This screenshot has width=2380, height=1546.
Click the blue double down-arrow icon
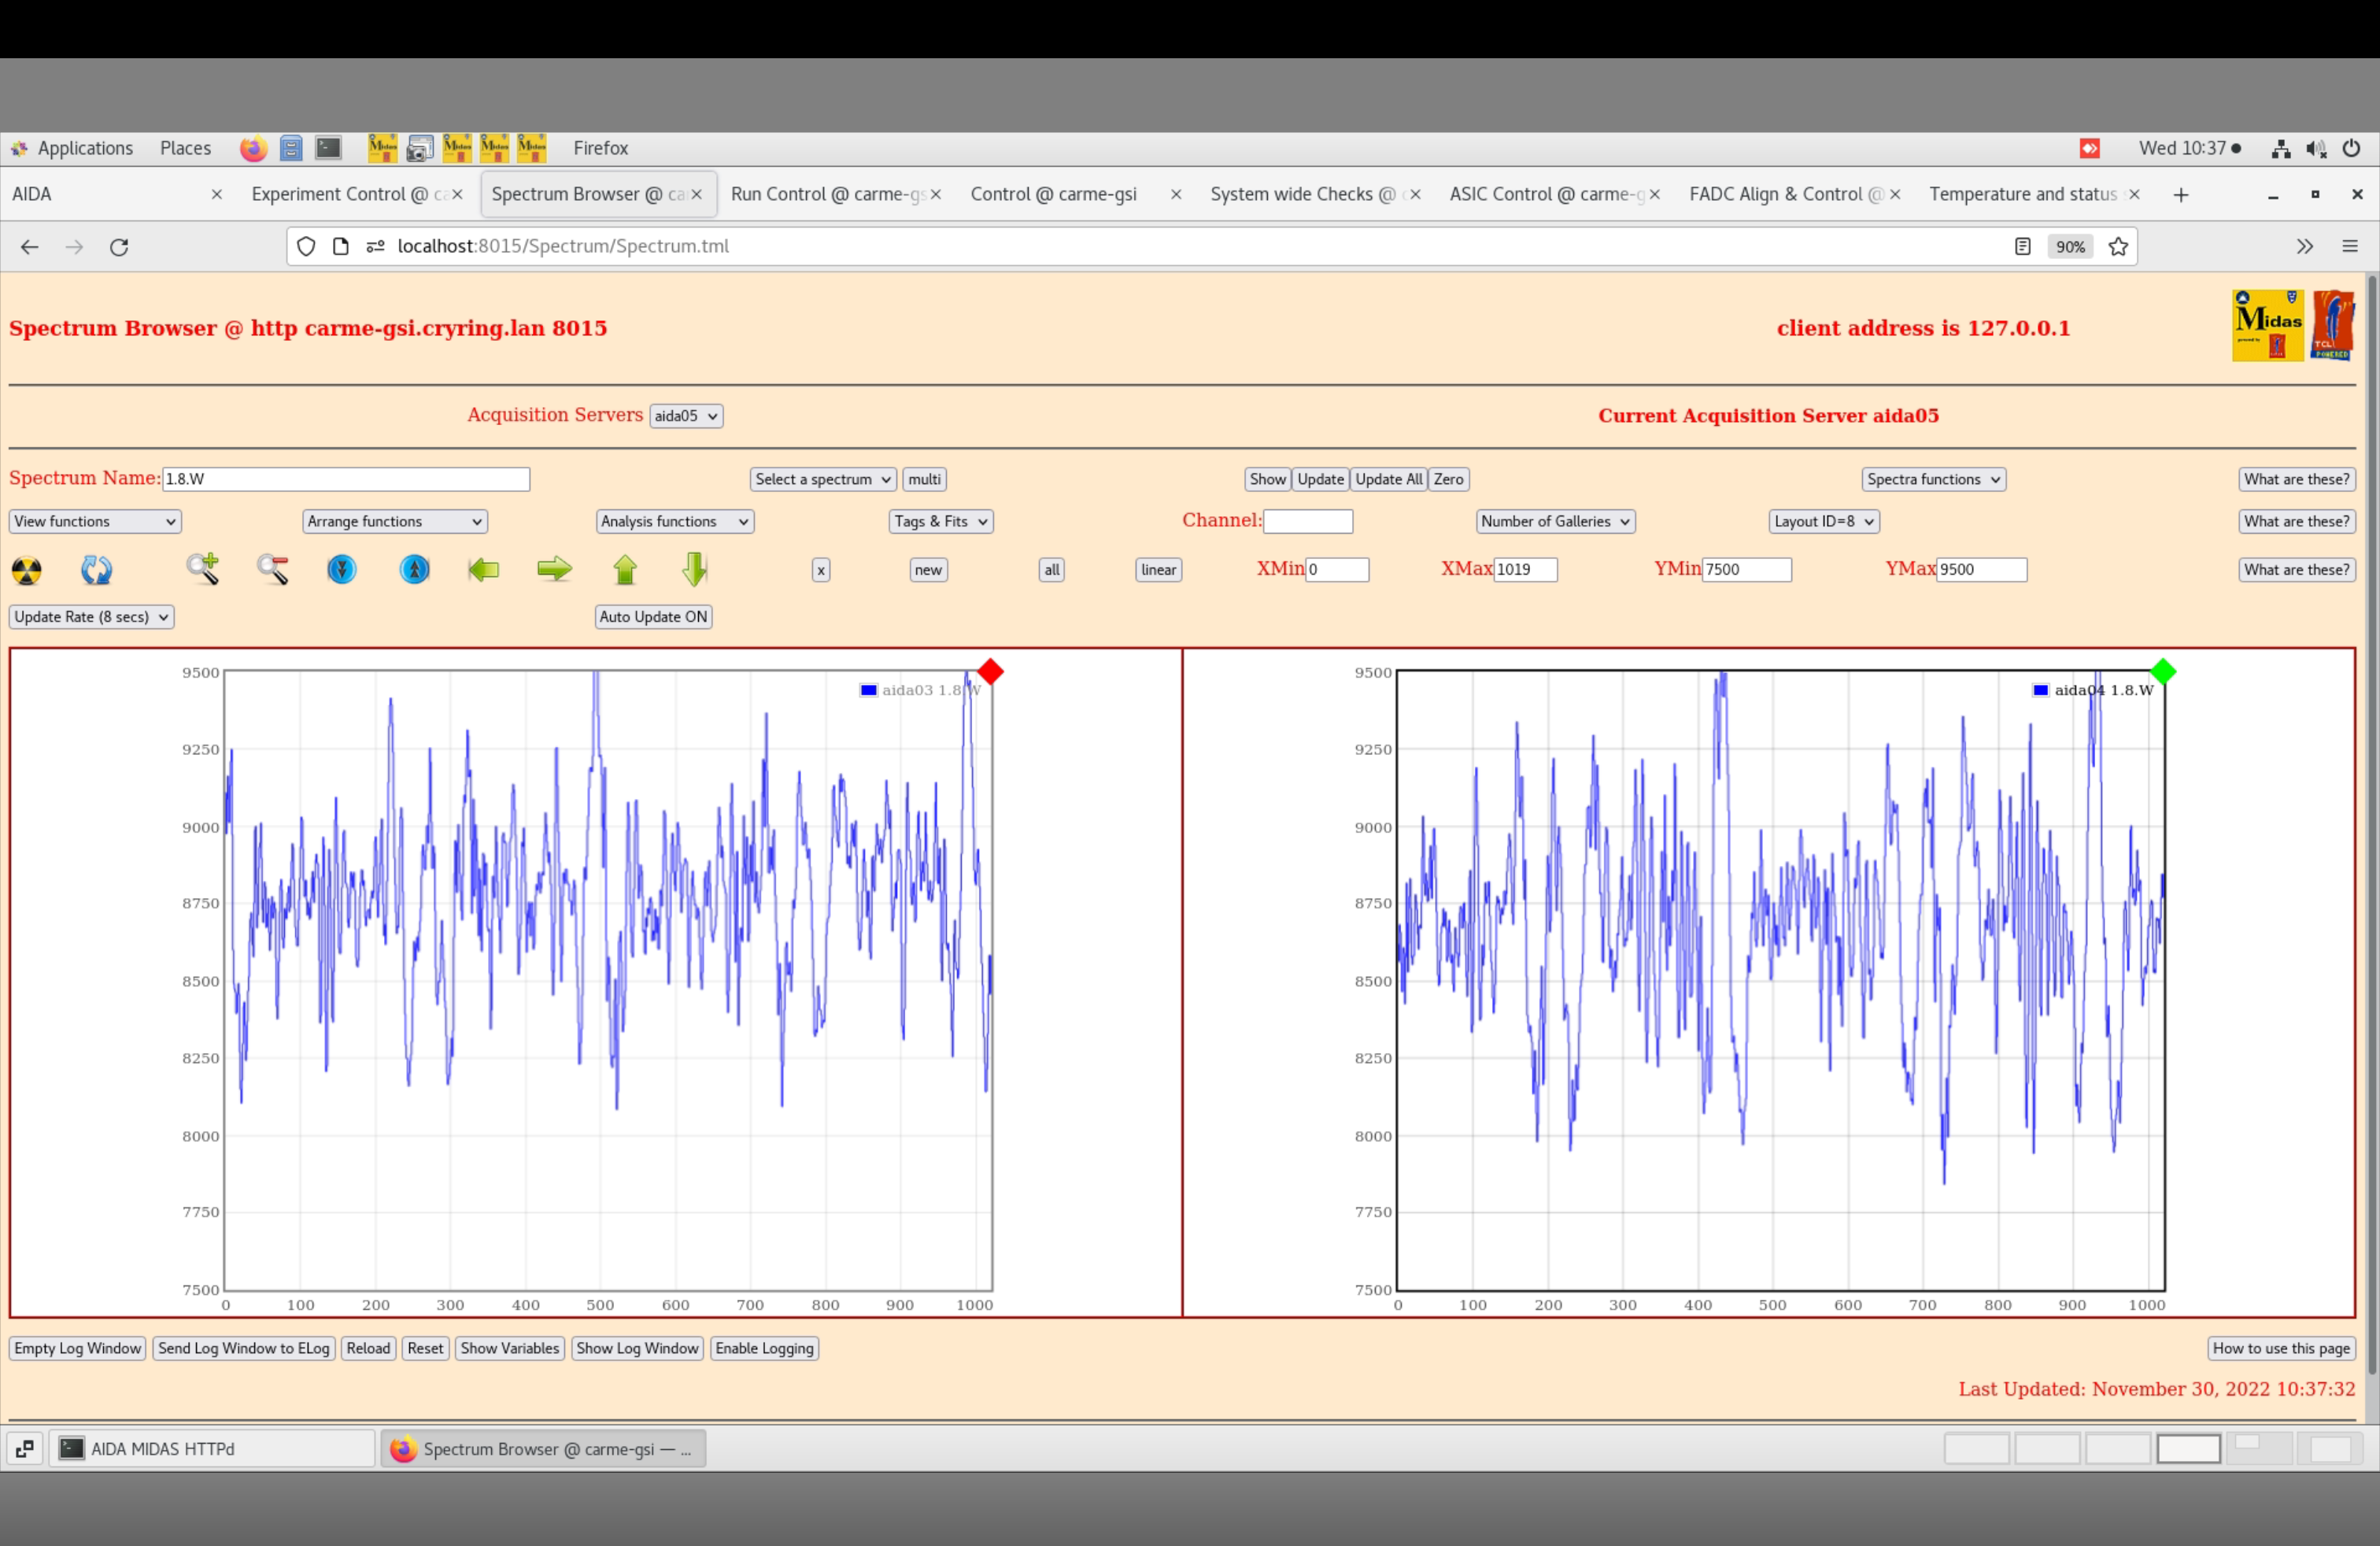[x=342, y=569]
